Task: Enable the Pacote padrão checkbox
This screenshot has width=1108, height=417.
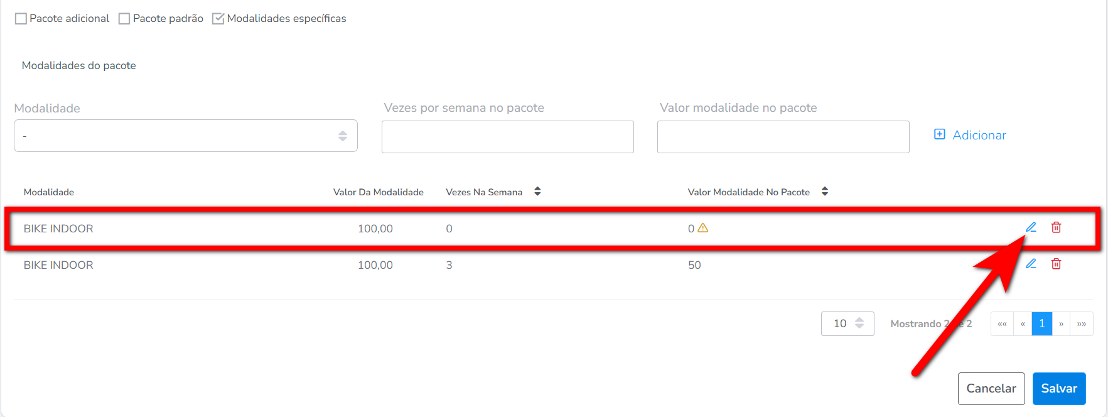Action: pyautogui.click(x=124, y=19)
